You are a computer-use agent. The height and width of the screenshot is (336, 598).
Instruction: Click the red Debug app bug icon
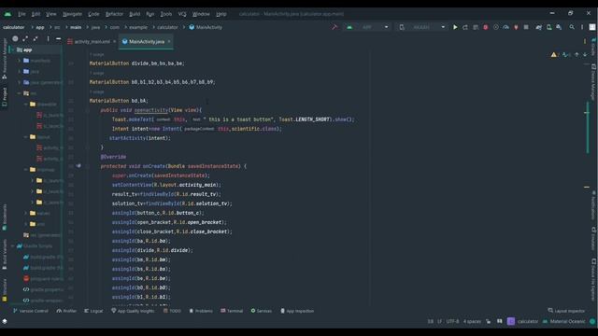[486, 27]
